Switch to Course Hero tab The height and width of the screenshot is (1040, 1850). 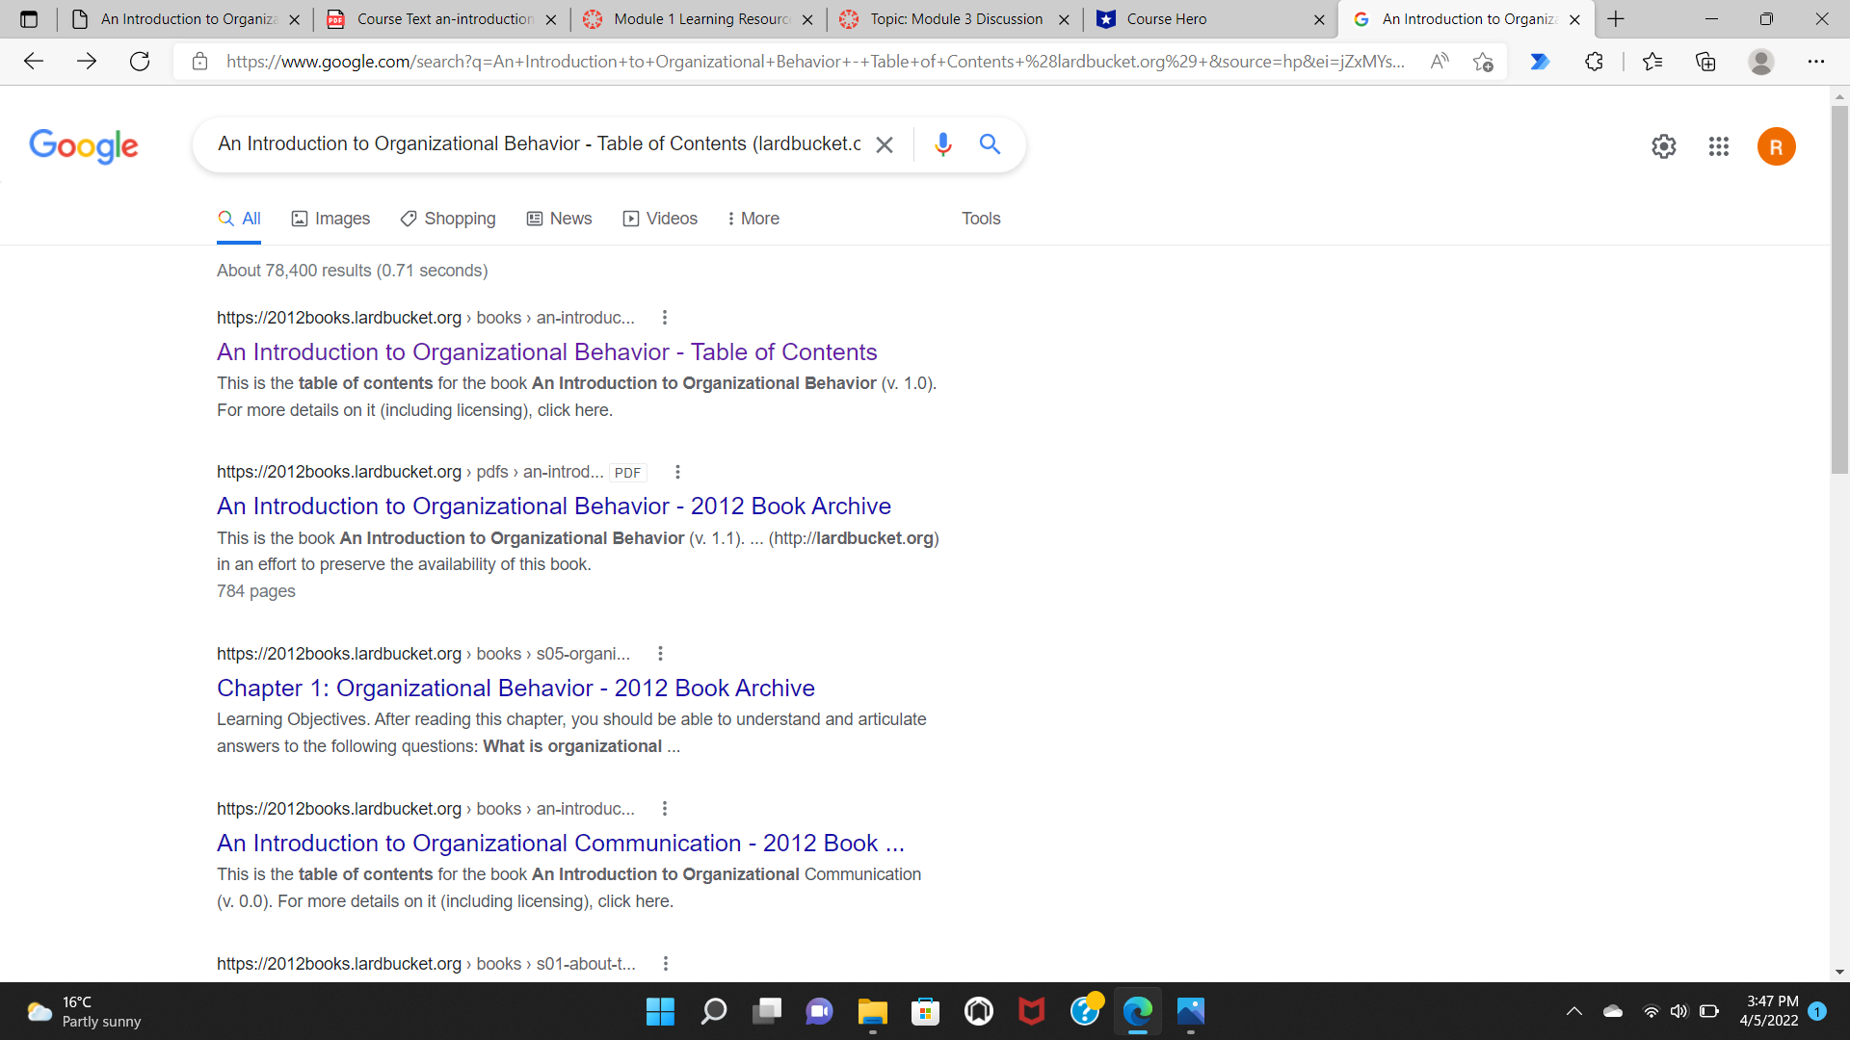click(x=1212, y=19)
